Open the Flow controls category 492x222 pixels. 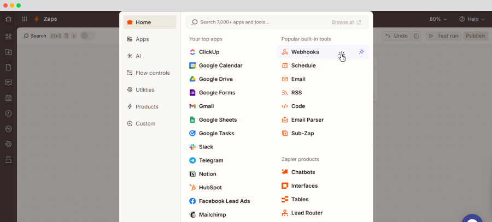pyautogui.click(x=152, y=73)
